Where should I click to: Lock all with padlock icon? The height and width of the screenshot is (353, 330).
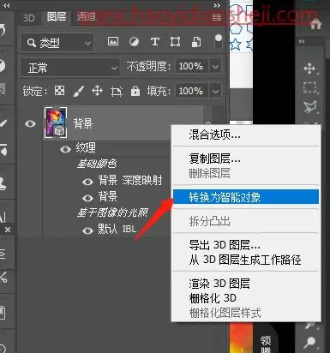(x=135, y=91)
